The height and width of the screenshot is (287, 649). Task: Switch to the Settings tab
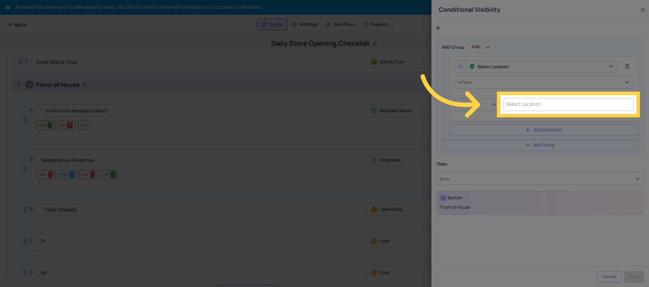305,24
